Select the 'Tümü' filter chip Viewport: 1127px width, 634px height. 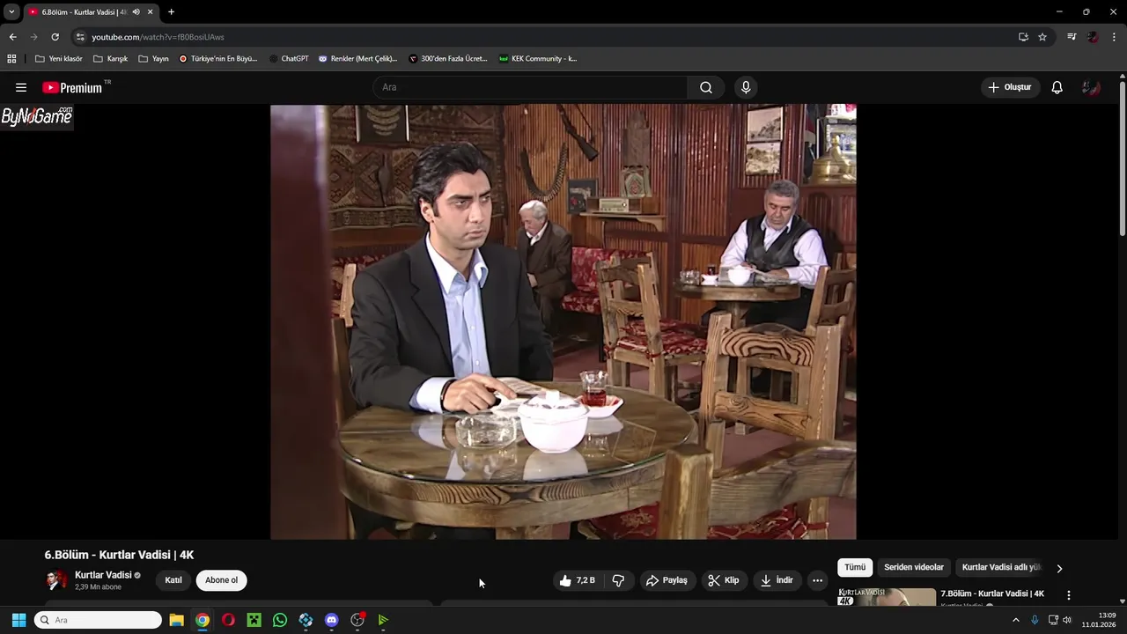[x=855, y=568]
